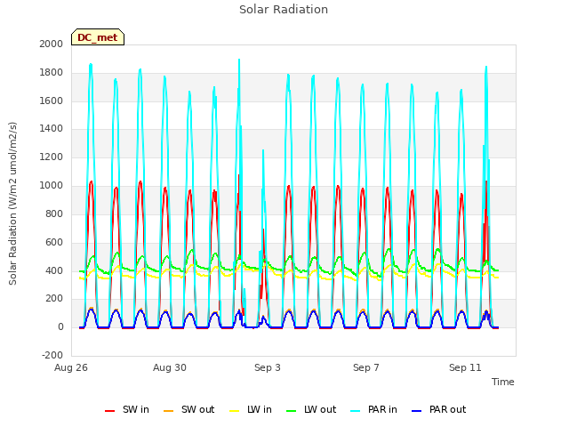Click the vertical y-axis title Solar Radiation
This screenshot has height=427, width=569.
(x=12, y=204)
